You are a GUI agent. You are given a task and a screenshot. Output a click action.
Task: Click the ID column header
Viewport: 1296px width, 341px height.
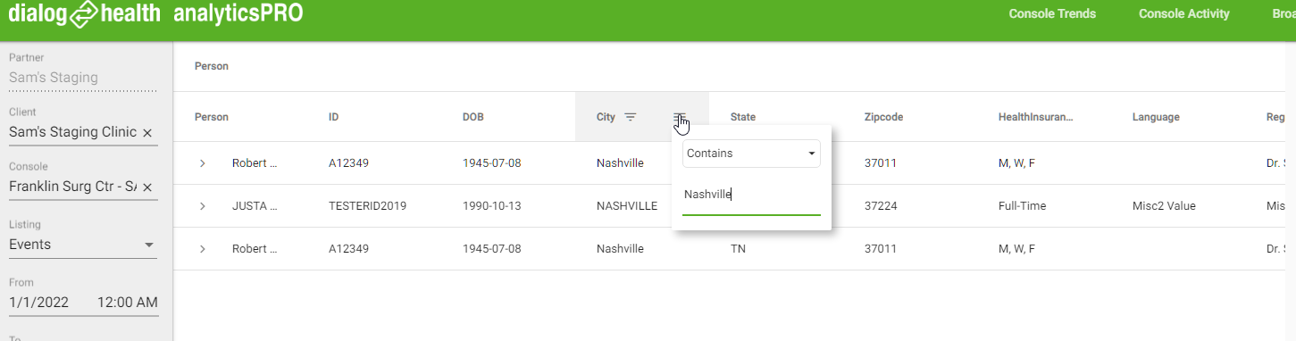[x=333, y=117]
